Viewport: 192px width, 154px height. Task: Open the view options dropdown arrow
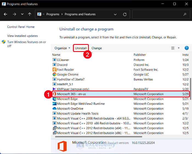179,48
